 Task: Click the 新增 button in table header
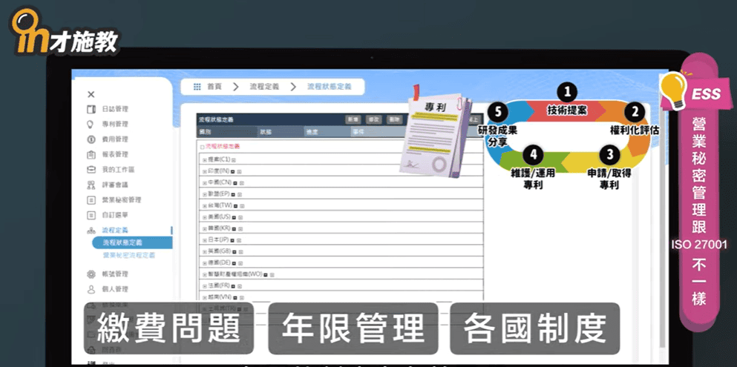(x=353, y=119)
